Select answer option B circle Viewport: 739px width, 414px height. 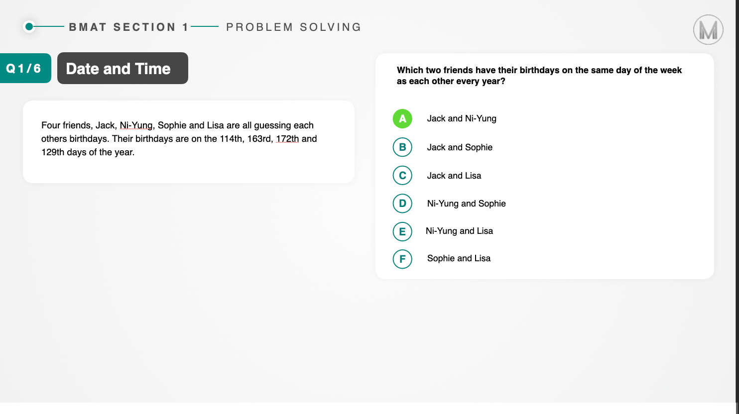coord(402,147)
